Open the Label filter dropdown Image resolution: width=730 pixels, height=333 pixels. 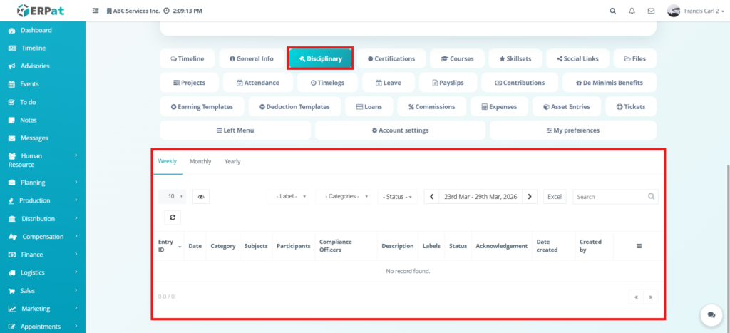pos(288,197)
